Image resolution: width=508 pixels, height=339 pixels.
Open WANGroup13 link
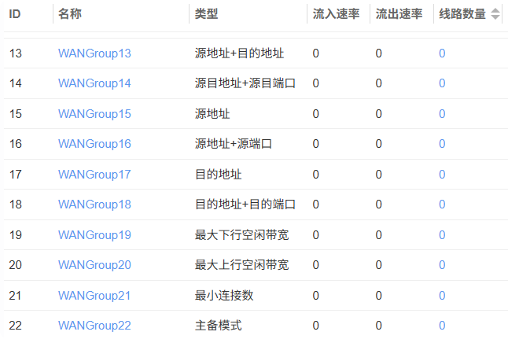pos(94,53)
